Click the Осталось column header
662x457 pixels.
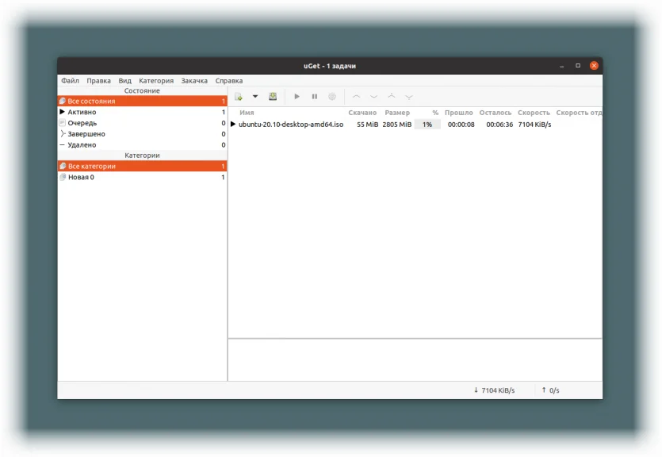pyautogui.click(x=496, y=113)
